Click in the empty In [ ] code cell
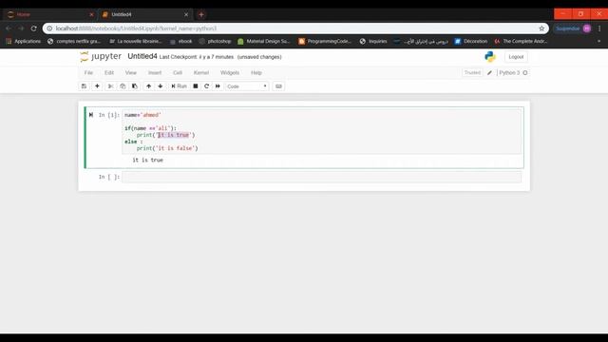 coord(321,177)
